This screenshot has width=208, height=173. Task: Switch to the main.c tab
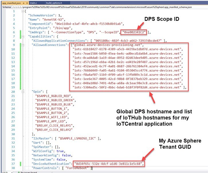pyautogui.click(x=34, y=3)
